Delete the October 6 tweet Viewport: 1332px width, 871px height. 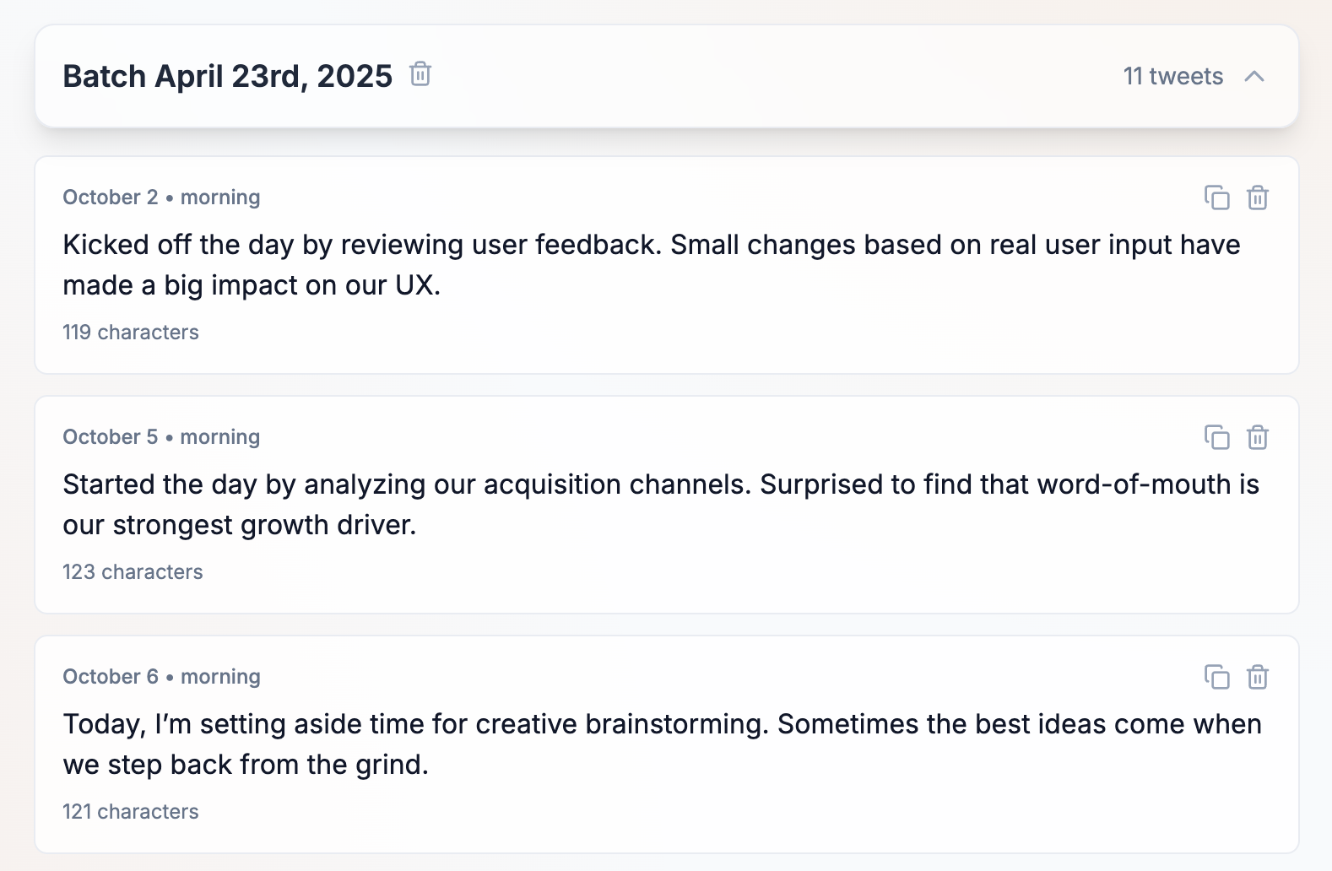(x=1258, y=677)
